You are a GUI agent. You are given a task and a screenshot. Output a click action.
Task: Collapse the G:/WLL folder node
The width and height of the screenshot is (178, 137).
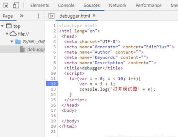pos(12,42)
